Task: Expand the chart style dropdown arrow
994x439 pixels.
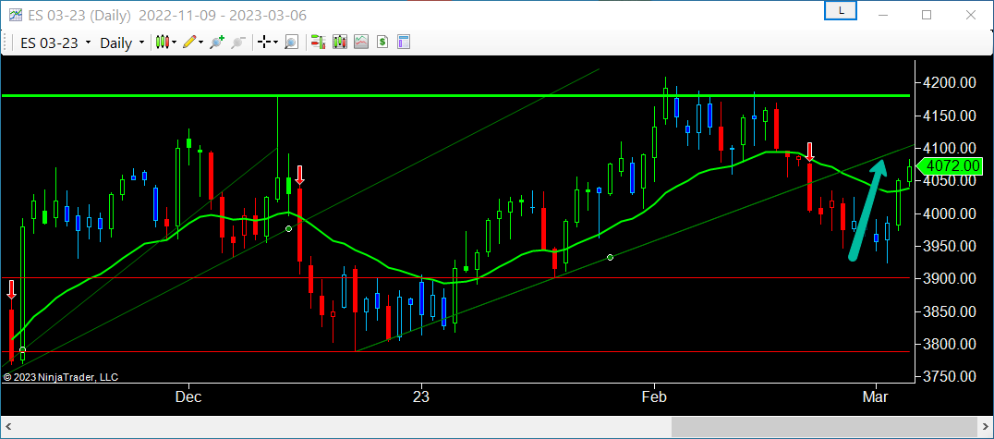Action: click(175, 43)
